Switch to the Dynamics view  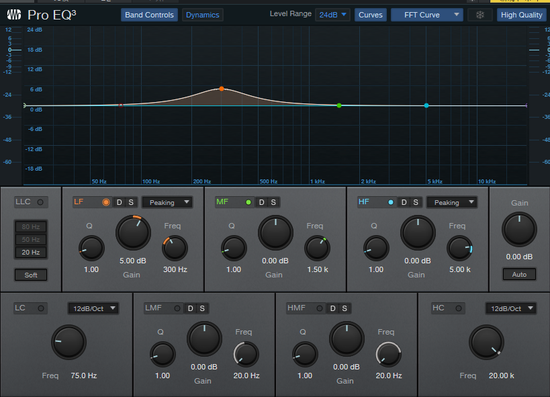pyautogui.click(x=202, y=15)
